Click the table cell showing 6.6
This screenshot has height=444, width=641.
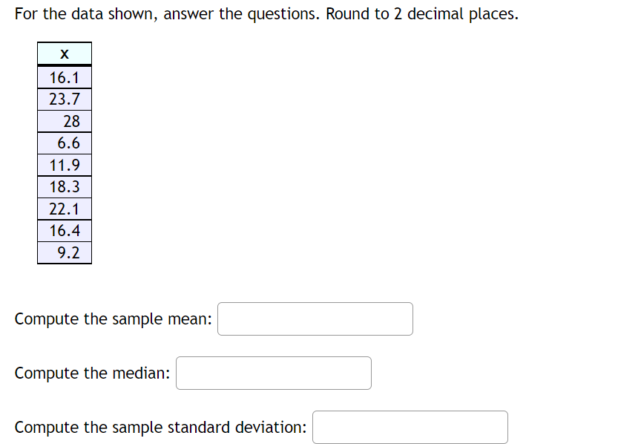[65, 143]
